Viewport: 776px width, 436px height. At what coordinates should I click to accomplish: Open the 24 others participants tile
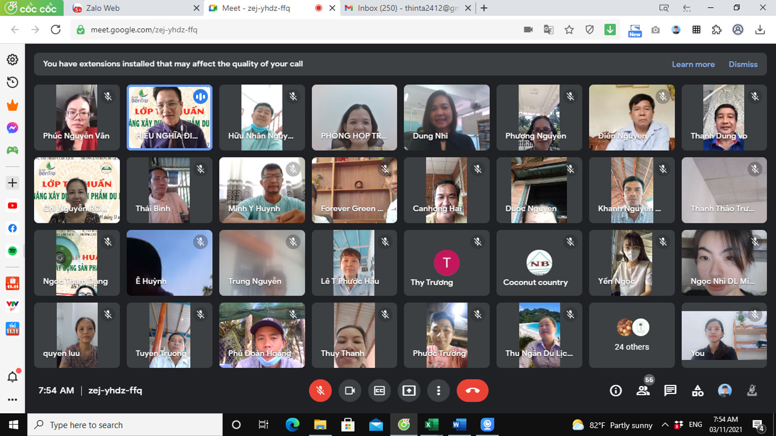coord(632,335)
